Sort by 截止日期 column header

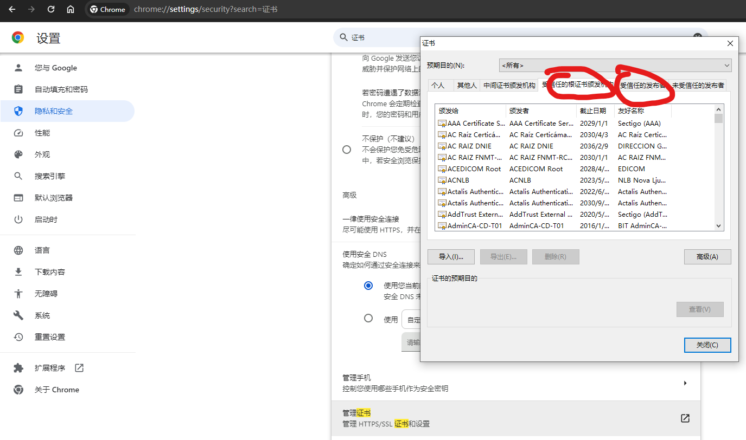tap(595, 111)
